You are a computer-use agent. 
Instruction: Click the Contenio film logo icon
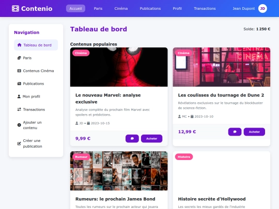(16, 9)
